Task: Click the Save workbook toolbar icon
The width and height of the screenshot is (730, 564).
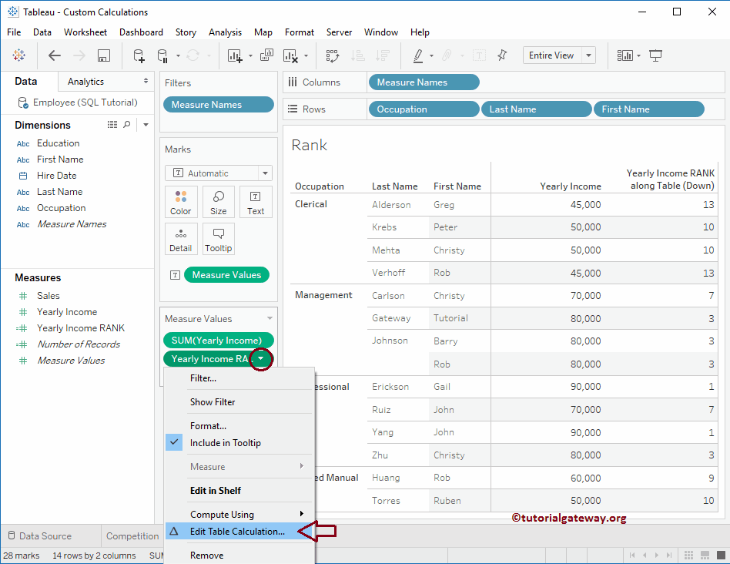Action: pos(104,55)
